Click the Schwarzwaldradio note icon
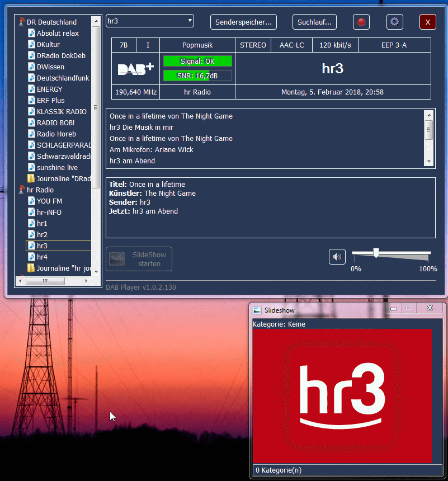The height and width of the screenshot is (481, 448). click(31, 157)
